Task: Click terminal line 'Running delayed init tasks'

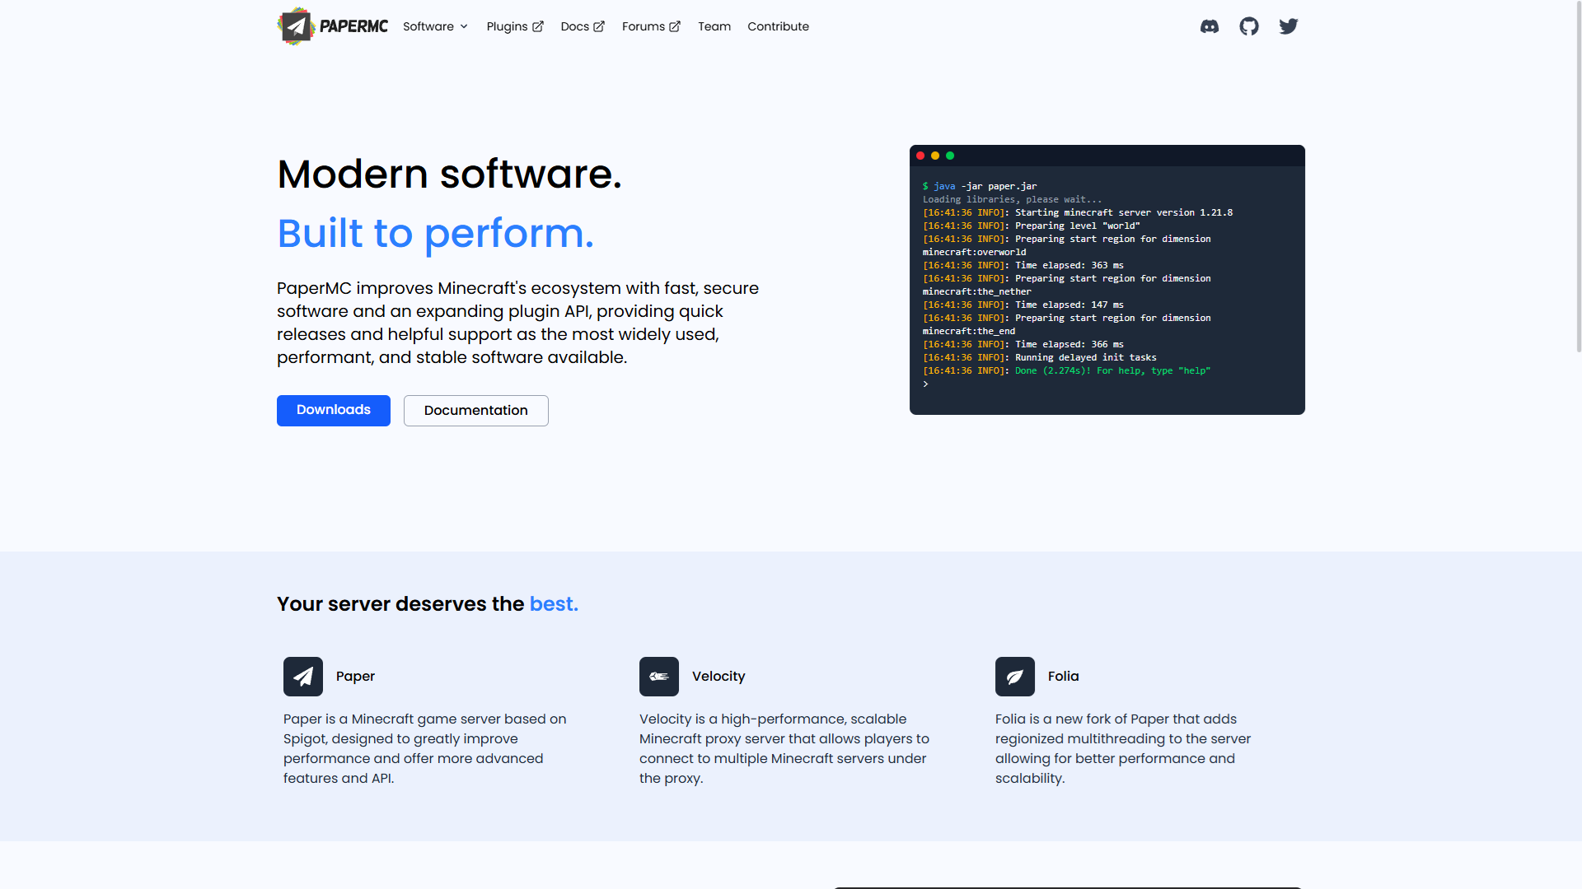Action: 1040,357
